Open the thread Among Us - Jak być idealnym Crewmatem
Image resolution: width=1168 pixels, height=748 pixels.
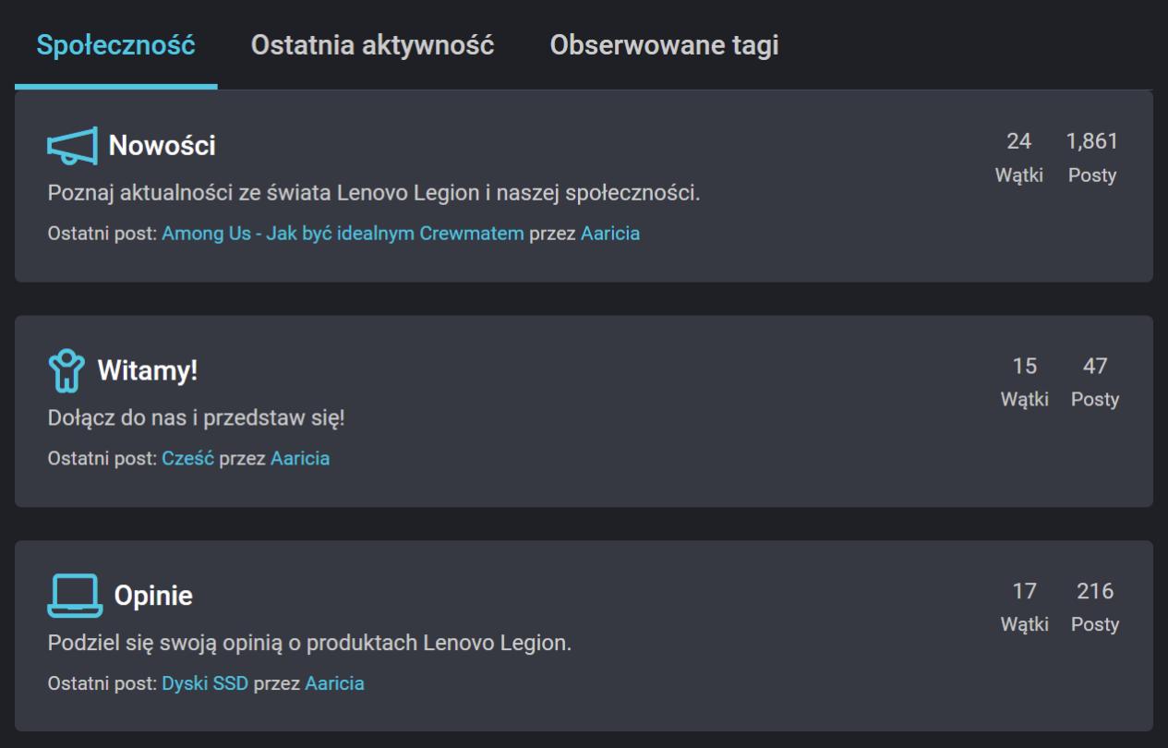click(x=342, y=234)
